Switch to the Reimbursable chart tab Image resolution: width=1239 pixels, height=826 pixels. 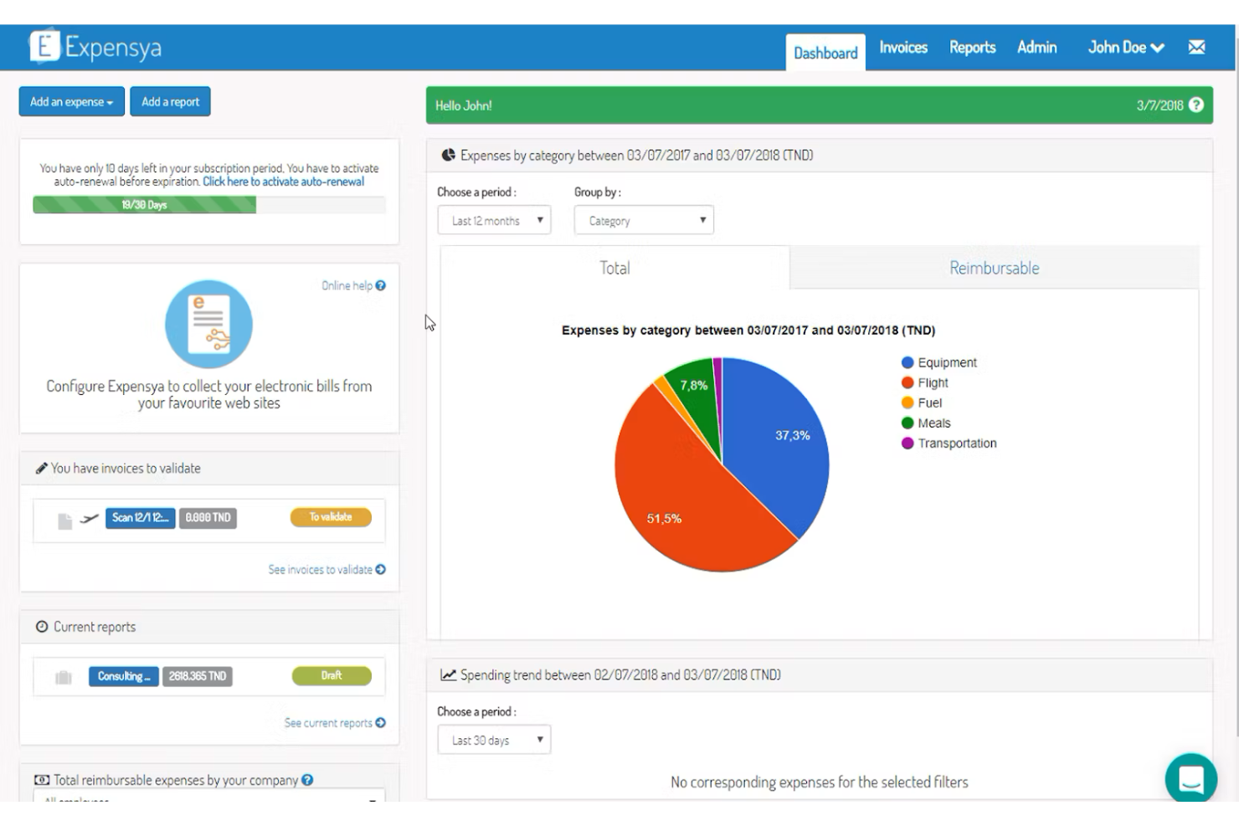click(994, 268)
